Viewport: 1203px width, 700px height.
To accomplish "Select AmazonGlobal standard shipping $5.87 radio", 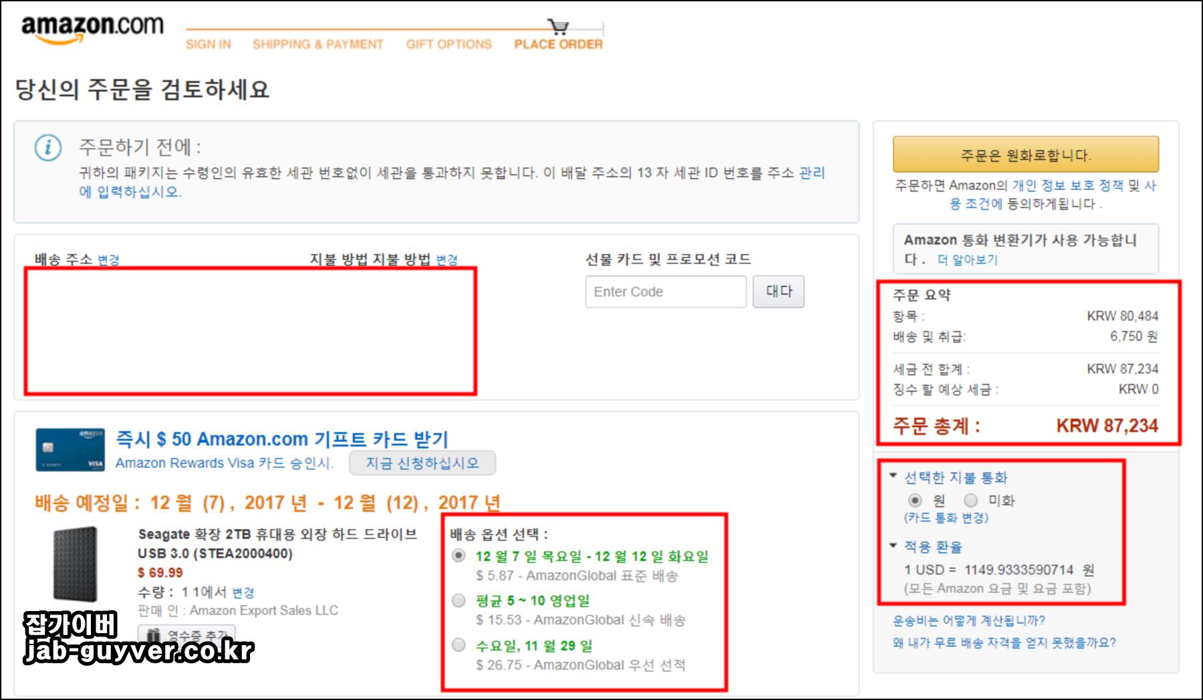I will coord(459,556).
